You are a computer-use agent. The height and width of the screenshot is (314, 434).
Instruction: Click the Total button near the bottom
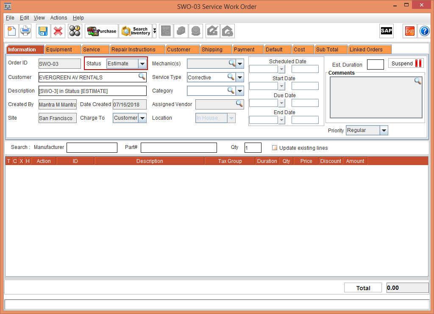pyautogui.click(x=363, y=288)
